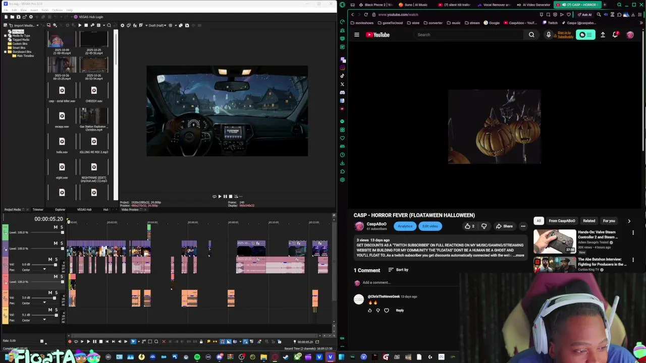
Task: Mute the 6.0 dB audio track
Action: coord(50,259)
